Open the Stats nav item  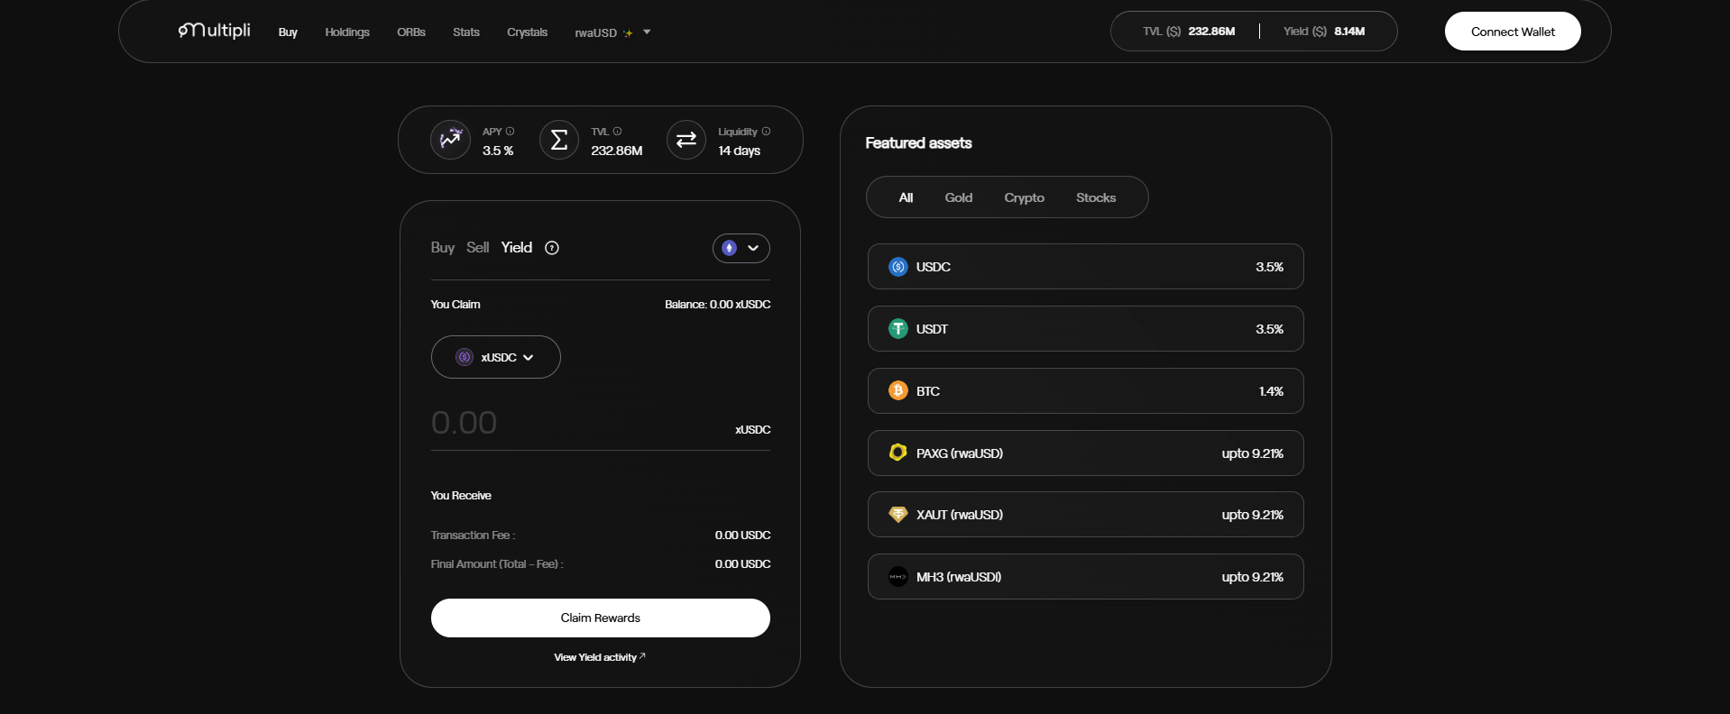point(466,32)
